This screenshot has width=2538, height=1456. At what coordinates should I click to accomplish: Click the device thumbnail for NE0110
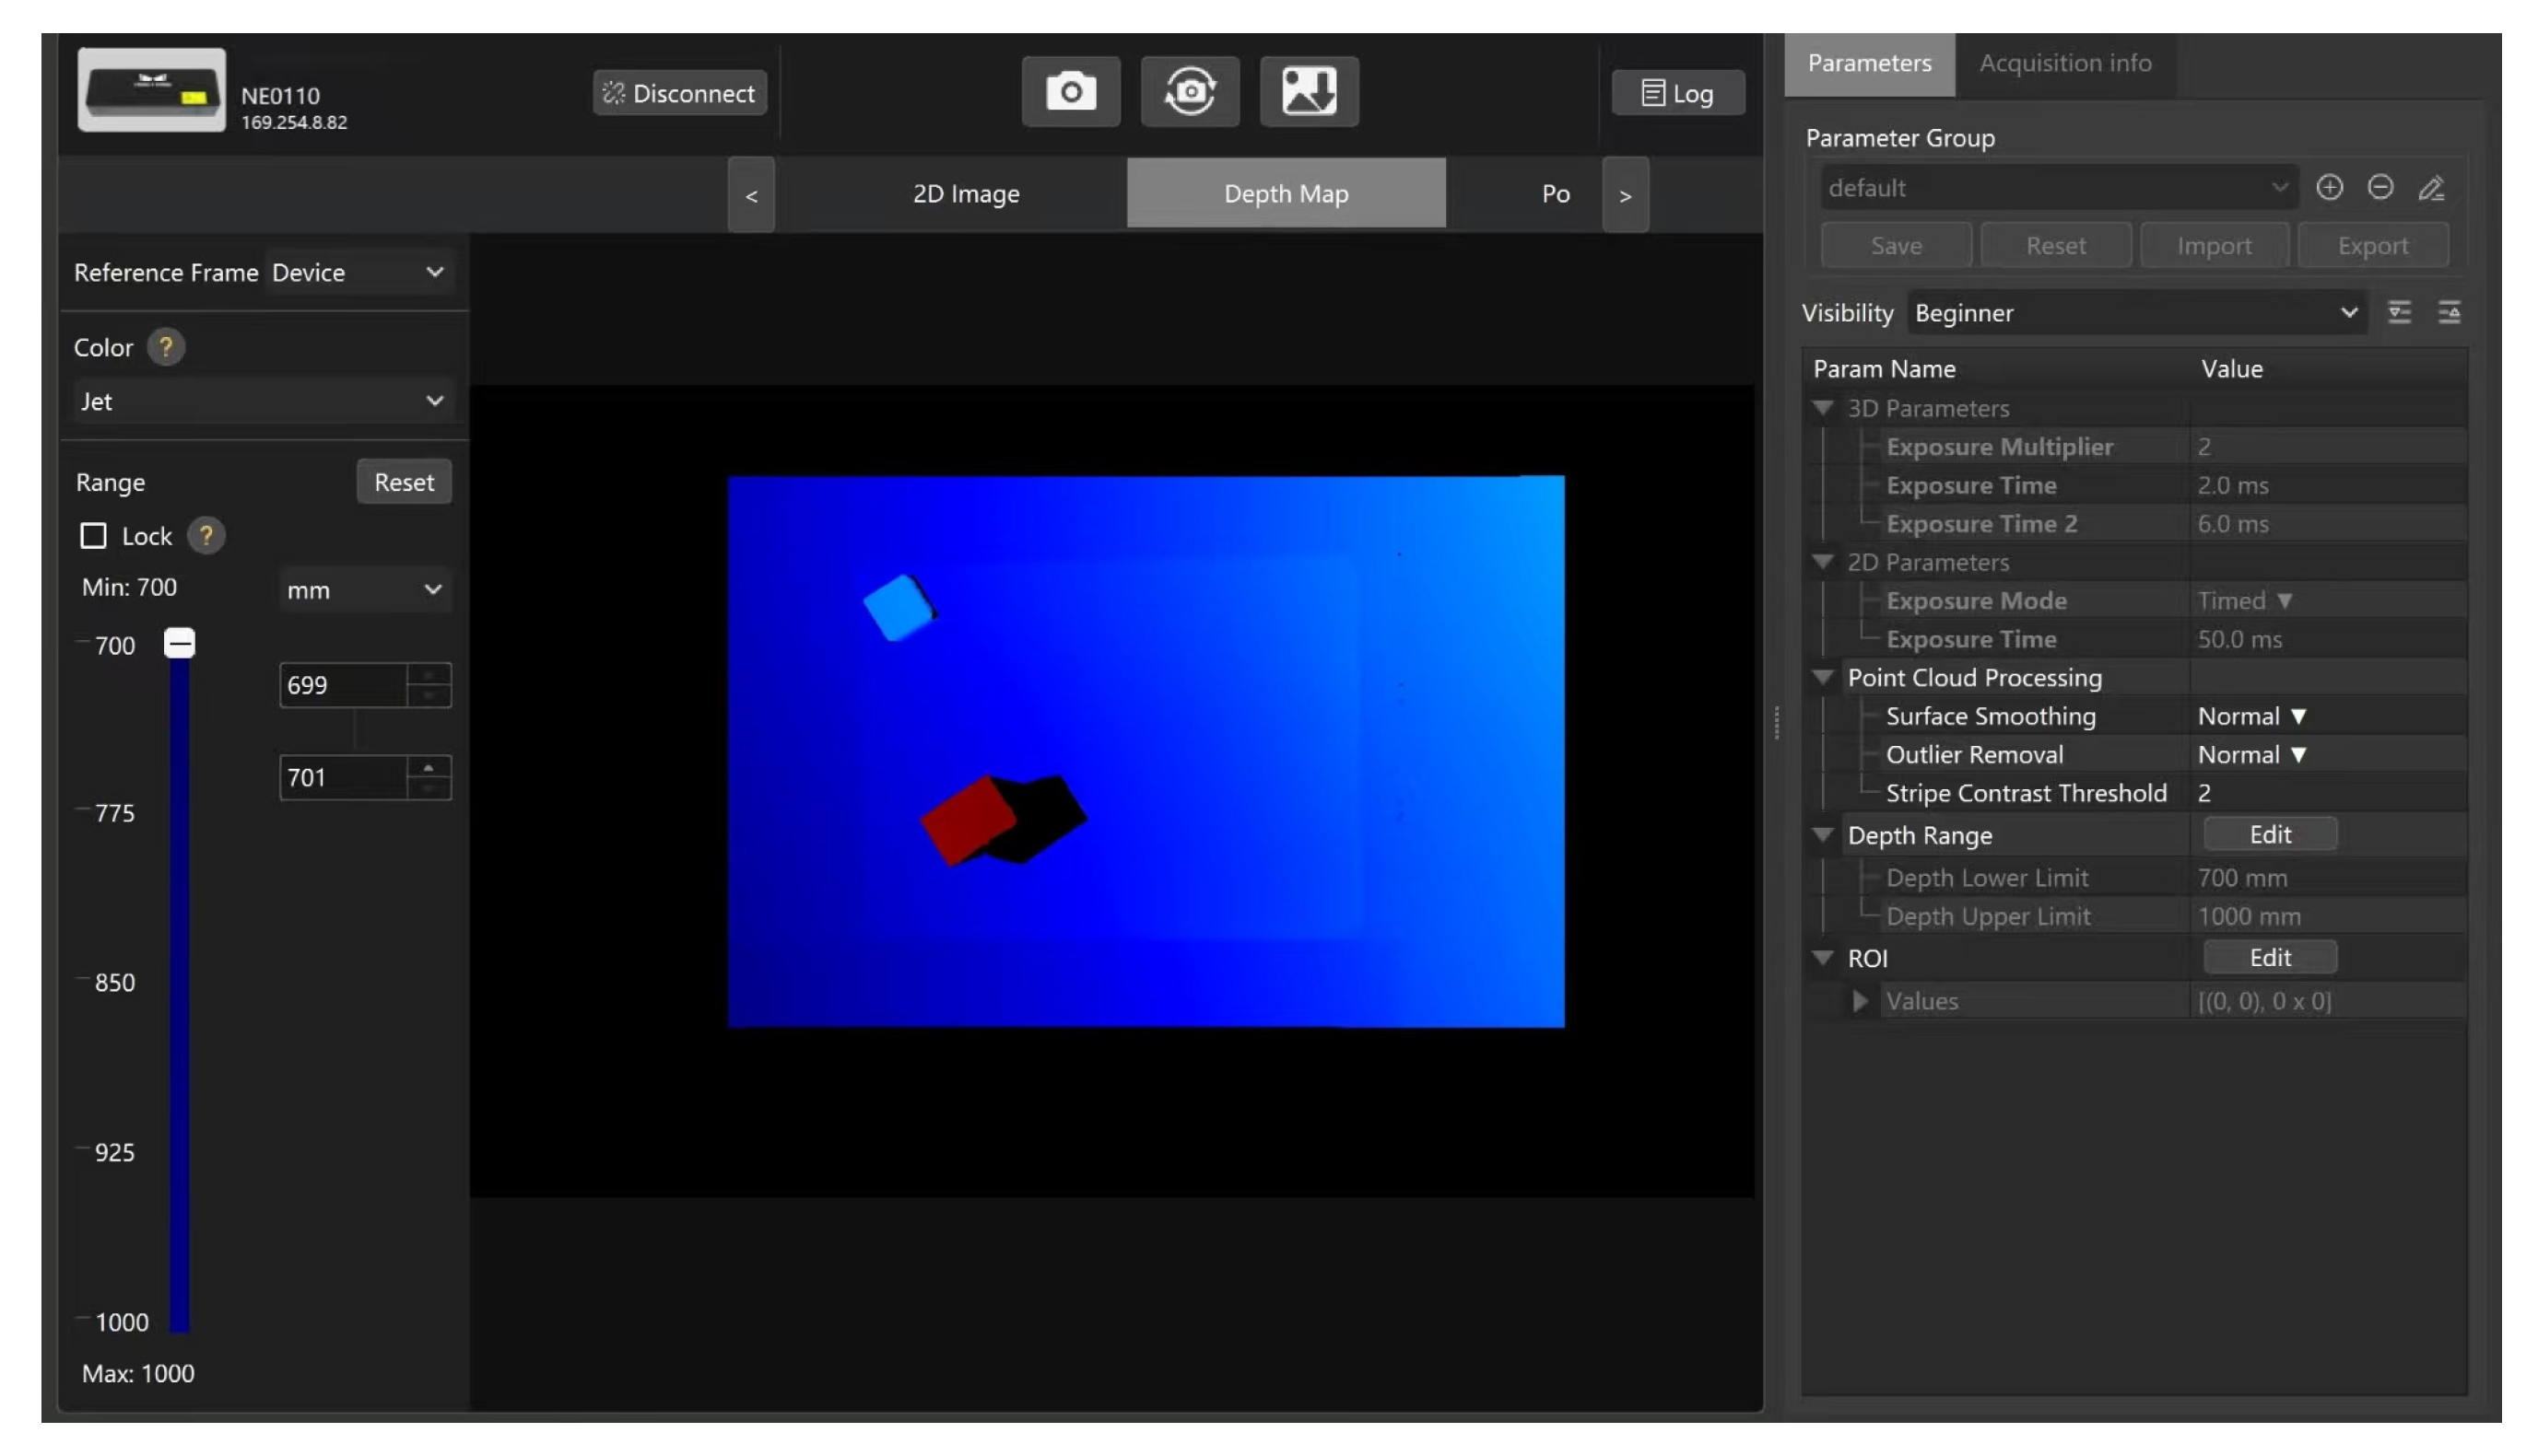tap(152, 90)
